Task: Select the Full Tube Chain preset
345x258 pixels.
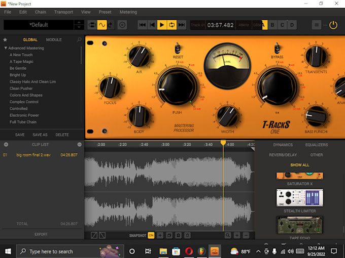Action: click(23, 122)
